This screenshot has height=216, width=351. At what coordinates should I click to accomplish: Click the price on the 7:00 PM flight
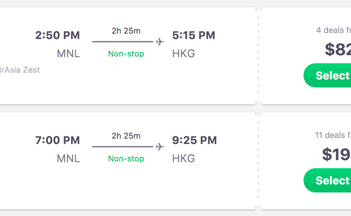336,154
